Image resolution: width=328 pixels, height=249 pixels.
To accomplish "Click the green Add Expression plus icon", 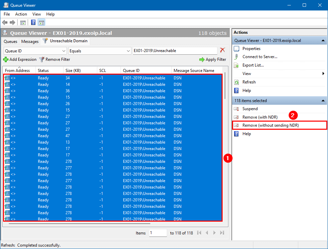I will [x=6, y=59].
